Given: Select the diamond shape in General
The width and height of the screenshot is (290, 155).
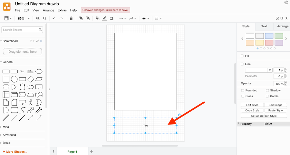Looking at the screenshot, I should 31,79.
